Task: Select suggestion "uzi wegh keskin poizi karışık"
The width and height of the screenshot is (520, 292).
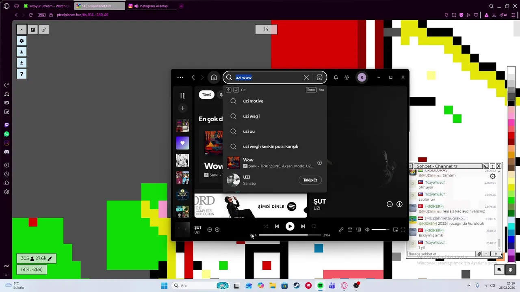Action: (x=275, y=146)
